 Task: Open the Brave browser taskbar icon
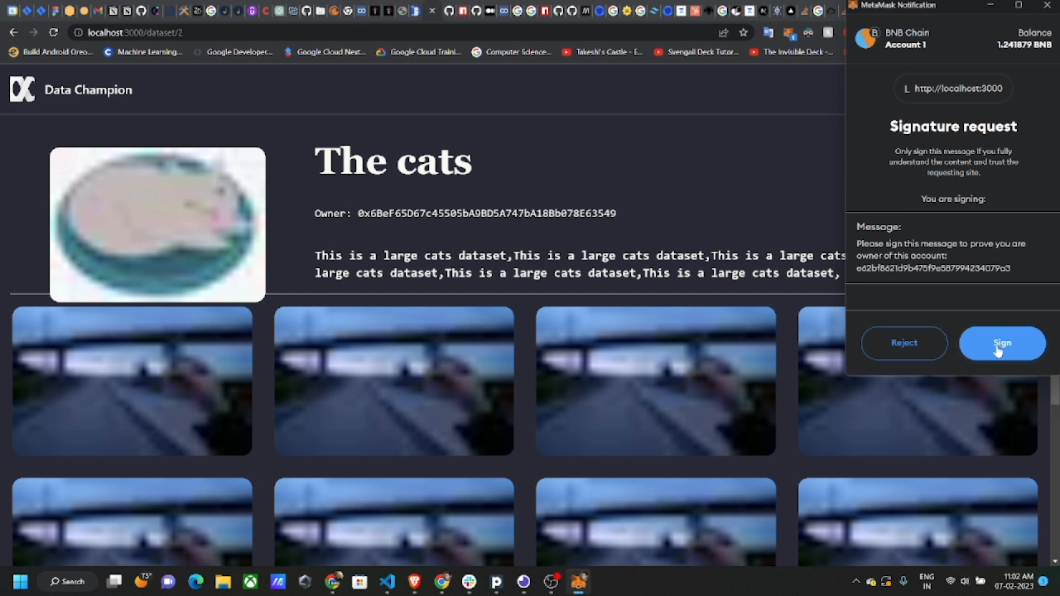point(415,581)
